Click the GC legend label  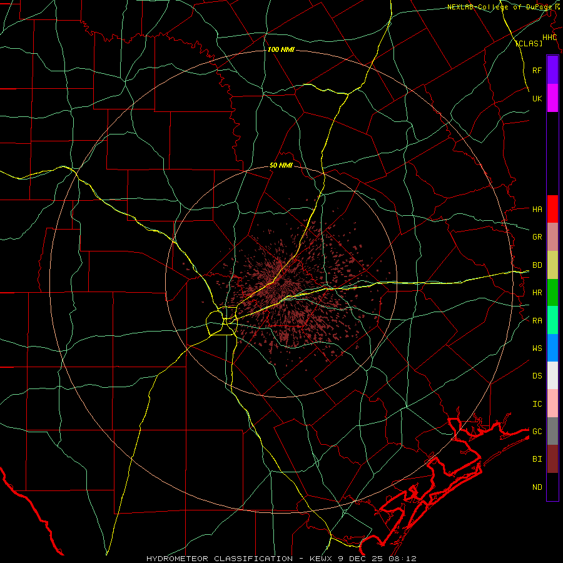point(537,431)
